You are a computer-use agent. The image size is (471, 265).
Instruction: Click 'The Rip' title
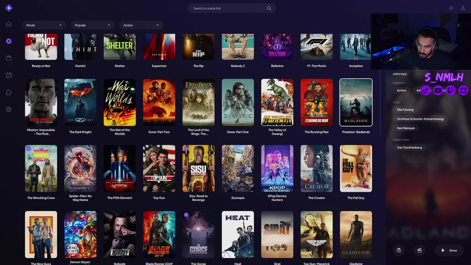coord(198,66)
